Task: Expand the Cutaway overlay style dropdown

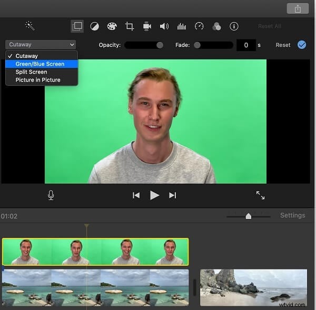Action: [41, 45]
